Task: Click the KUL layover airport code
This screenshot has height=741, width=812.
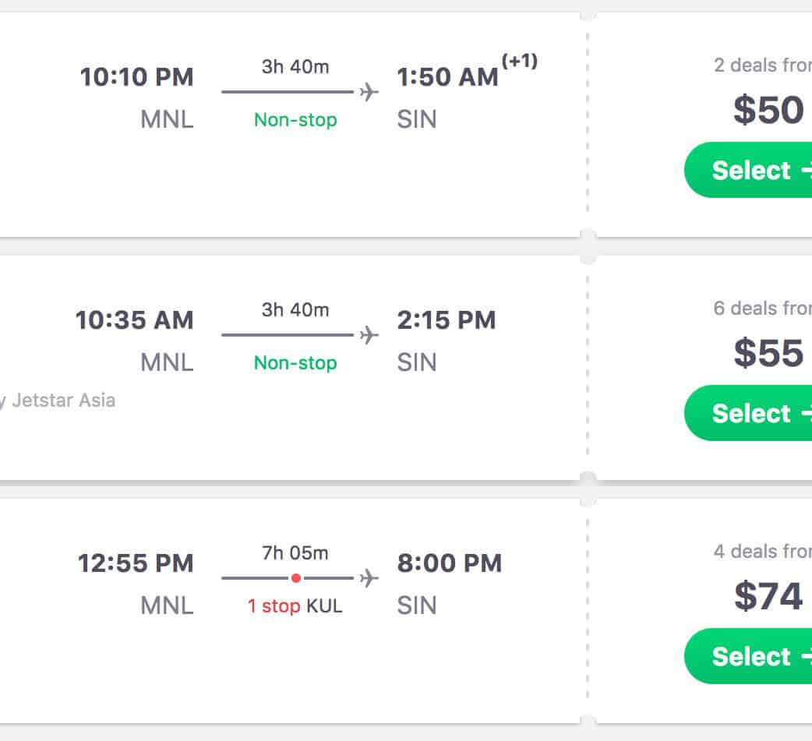Action: tap(324, 606)
